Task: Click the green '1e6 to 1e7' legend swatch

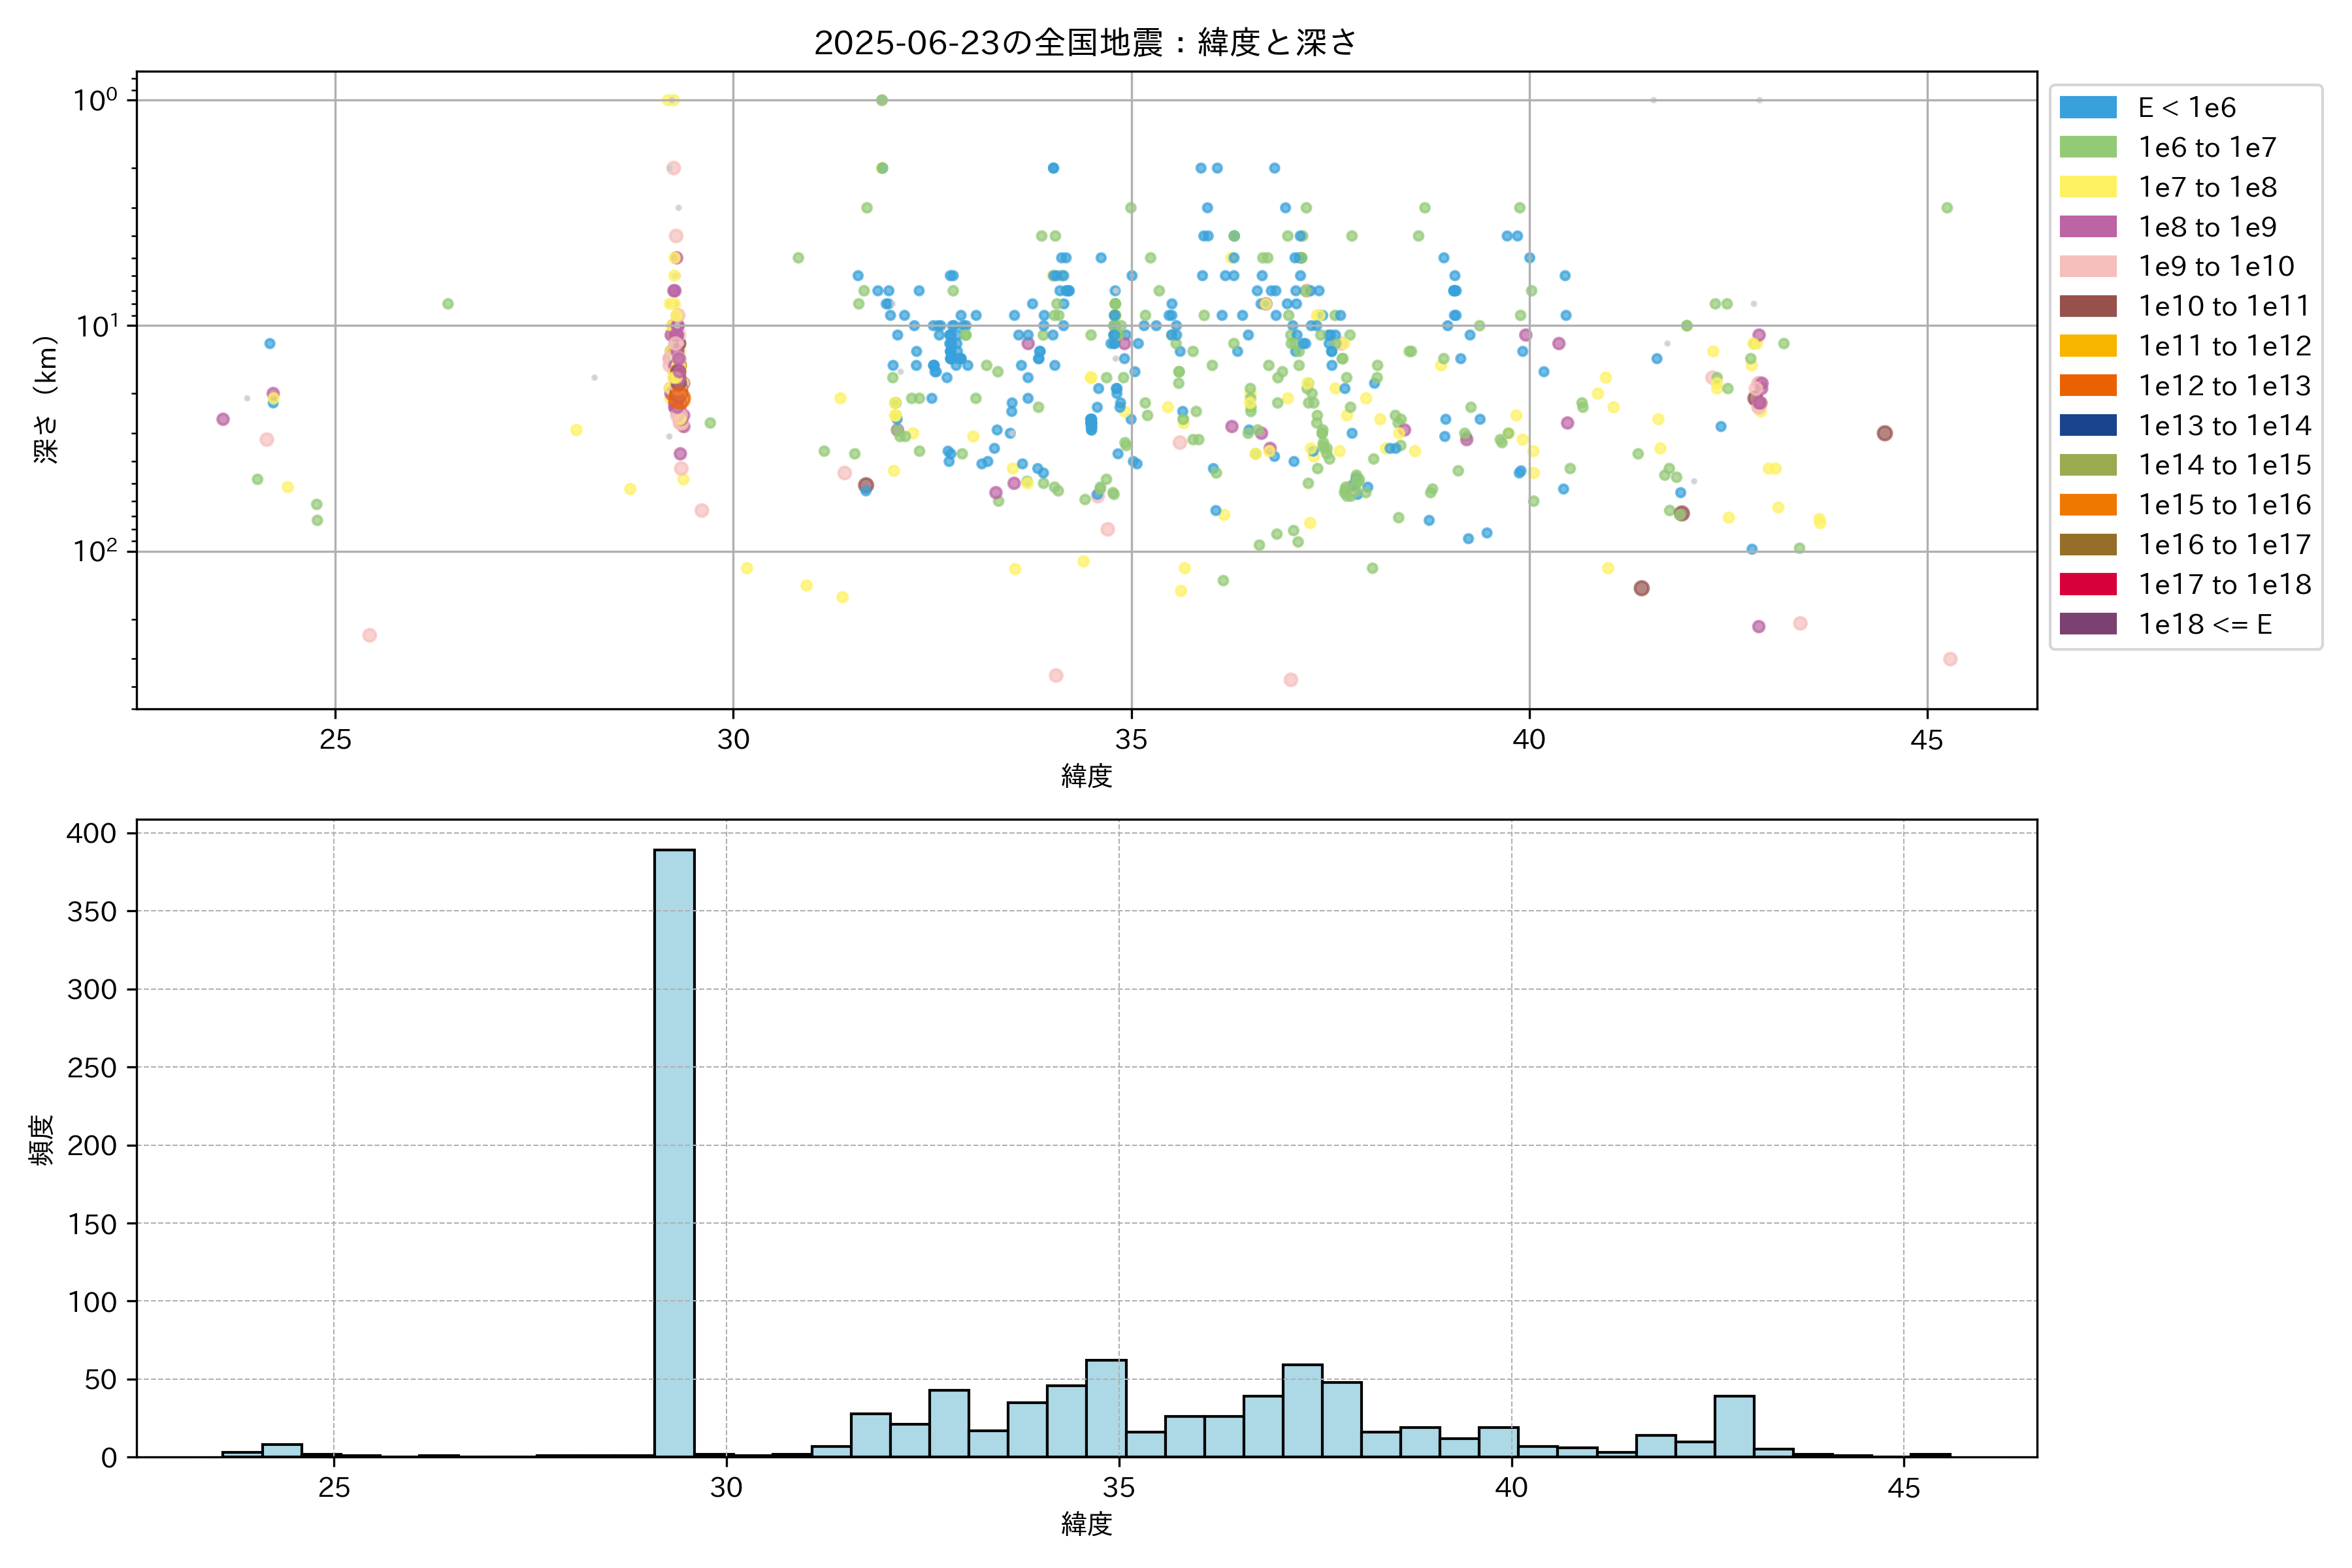Action: [x=2088, y=147]
